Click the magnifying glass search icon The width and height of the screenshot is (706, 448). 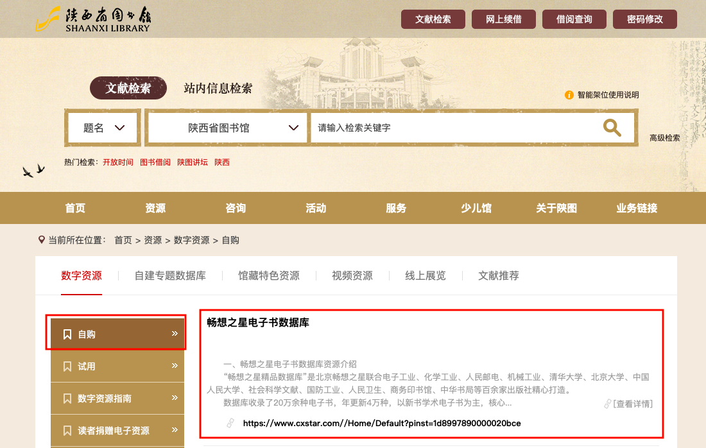[612, 128]
